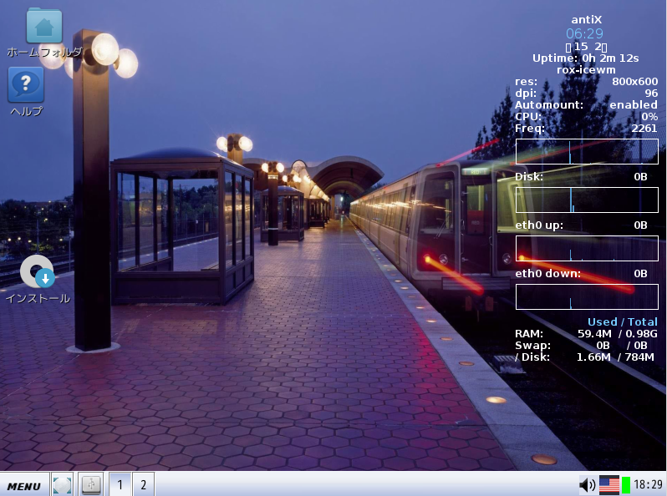Switch to workspace 2
667x496 pixels.
(x=144, y=484)
